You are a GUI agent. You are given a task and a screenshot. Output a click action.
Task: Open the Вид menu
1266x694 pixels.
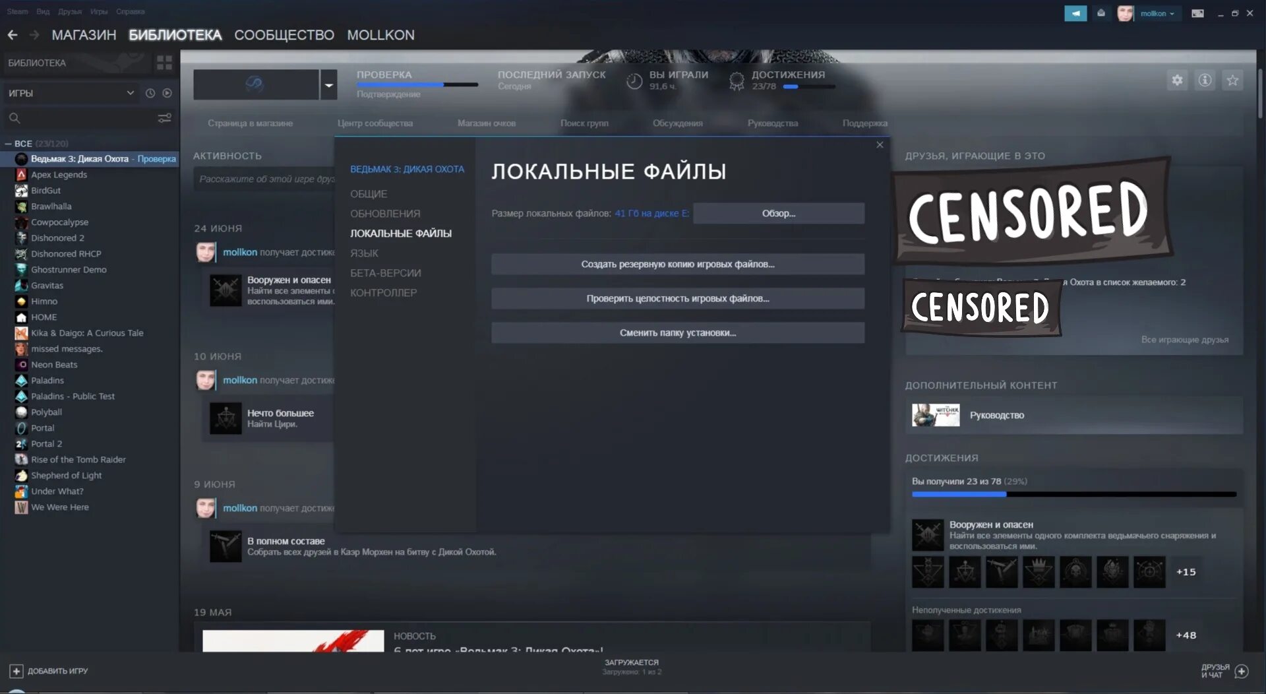pos(43,11)
